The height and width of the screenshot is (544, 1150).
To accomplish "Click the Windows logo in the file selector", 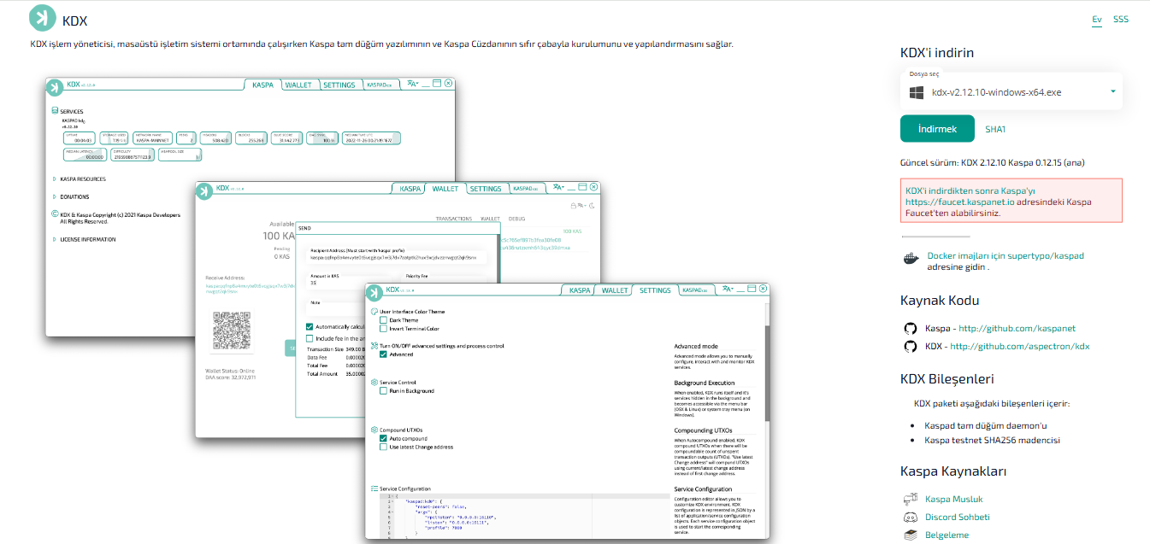I will pyautogui.click(x=917, y=91).
